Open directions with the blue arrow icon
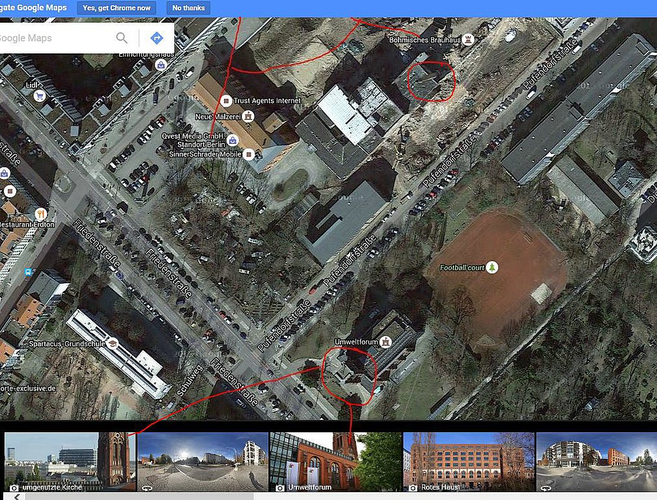Screen dimensions: 657x500 click(157, 38)
